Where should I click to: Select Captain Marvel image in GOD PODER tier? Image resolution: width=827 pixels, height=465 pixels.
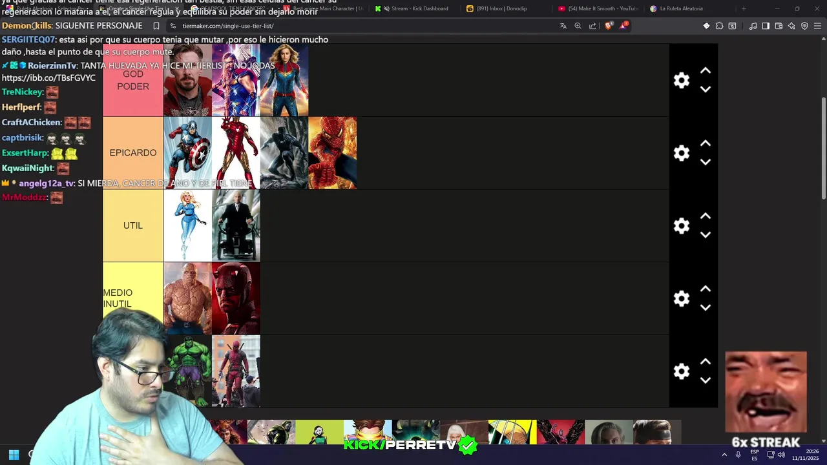pyautogui.click(x=284, y=80)
